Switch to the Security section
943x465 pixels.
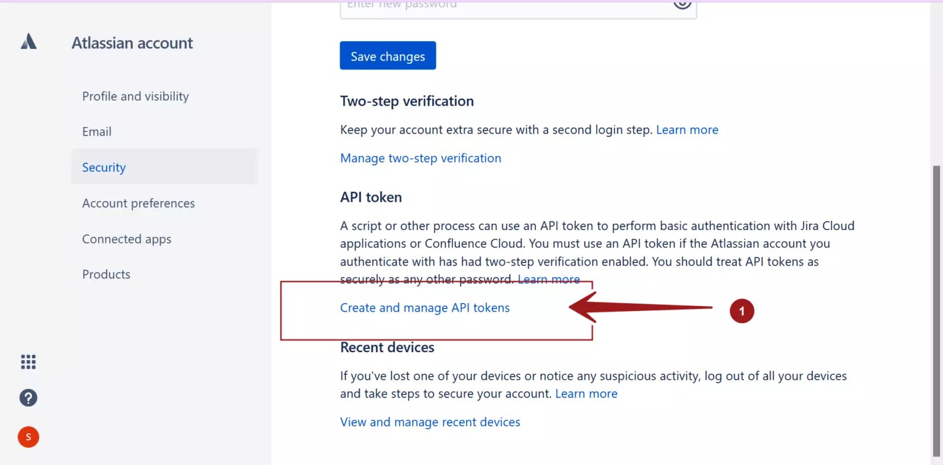click(x=103, y=167)
